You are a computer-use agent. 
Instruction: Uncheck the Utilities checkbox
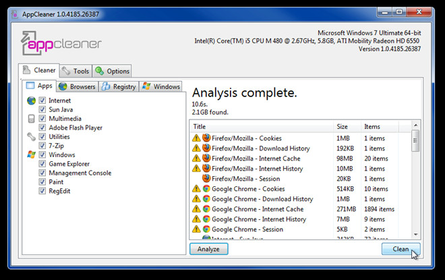coord(42,136)
